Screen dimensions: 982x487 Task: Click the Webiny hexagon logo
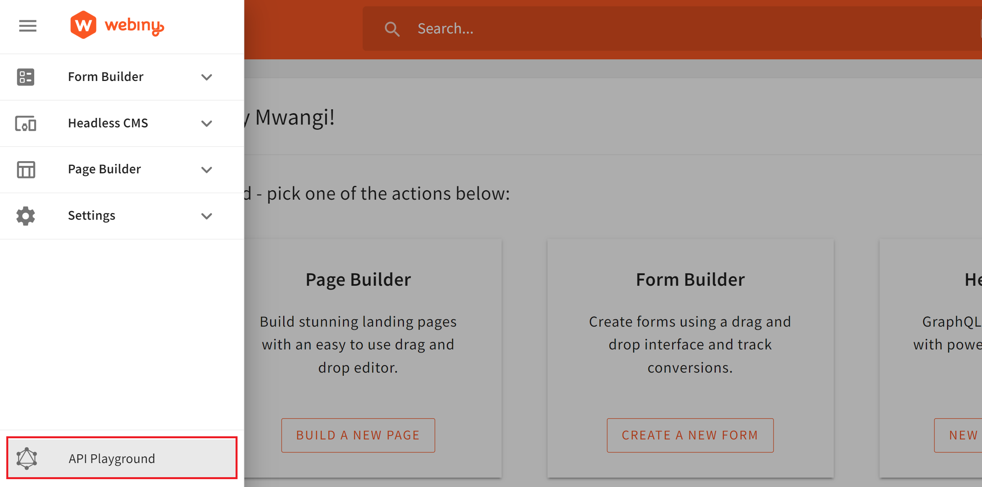(x=83, y=25)
